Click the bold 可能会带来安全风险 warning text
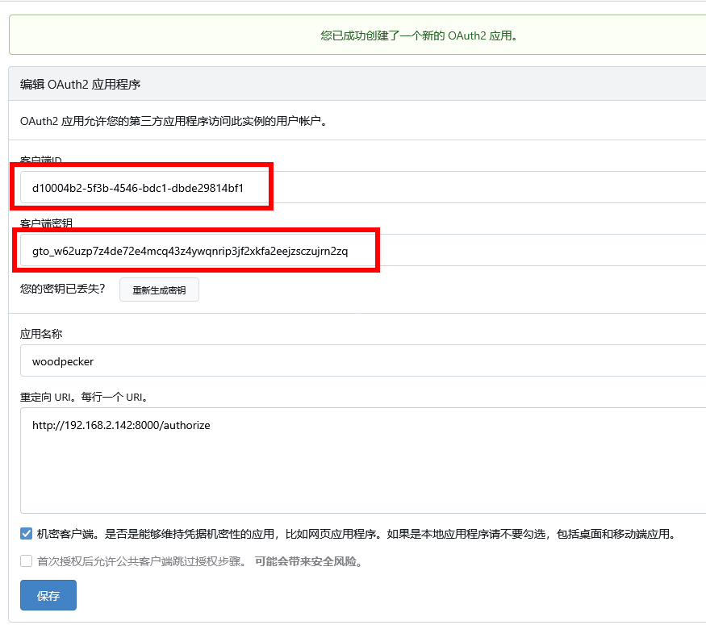The width and height of the screenshot is (706, 625). point(307,561)
